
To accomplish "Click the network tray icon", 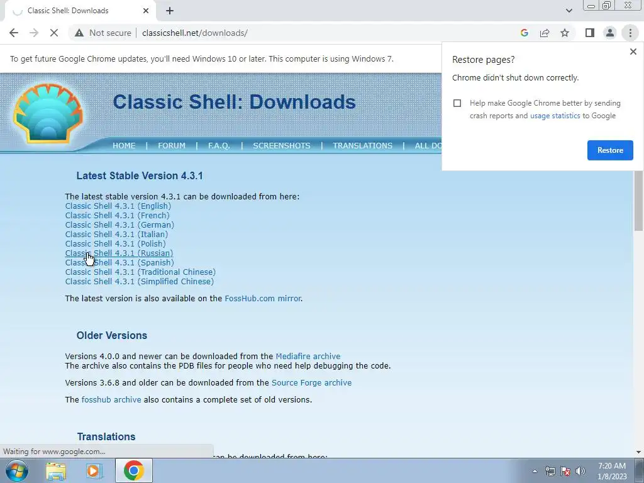I will point(550,471).
